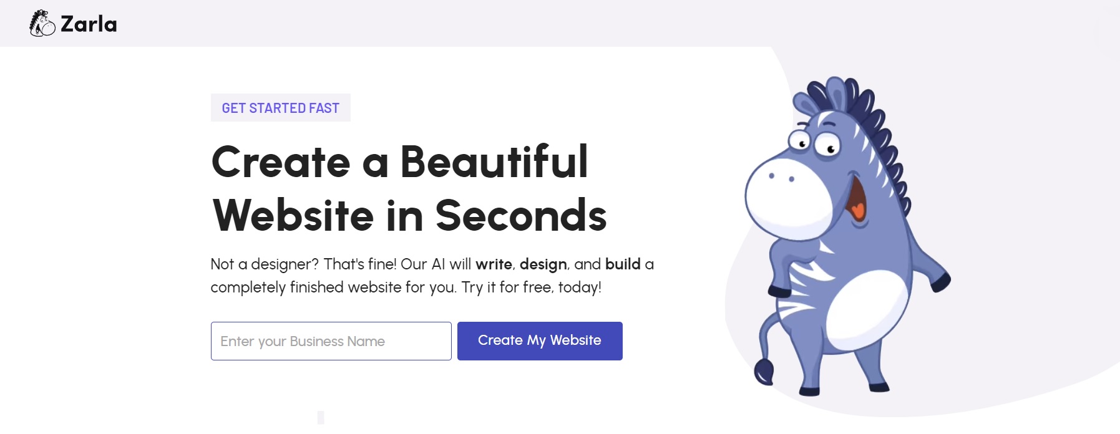This screenshot has width=1120, height=434.
Task: Click the zebra mascot's raised right hoof
Action: point(941,281)
